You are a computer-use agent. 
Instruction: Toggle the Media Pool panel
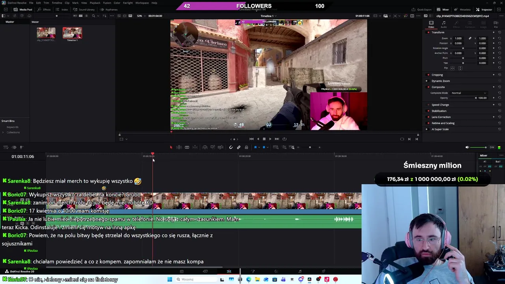pyautogui.click(x=23, y=9)
